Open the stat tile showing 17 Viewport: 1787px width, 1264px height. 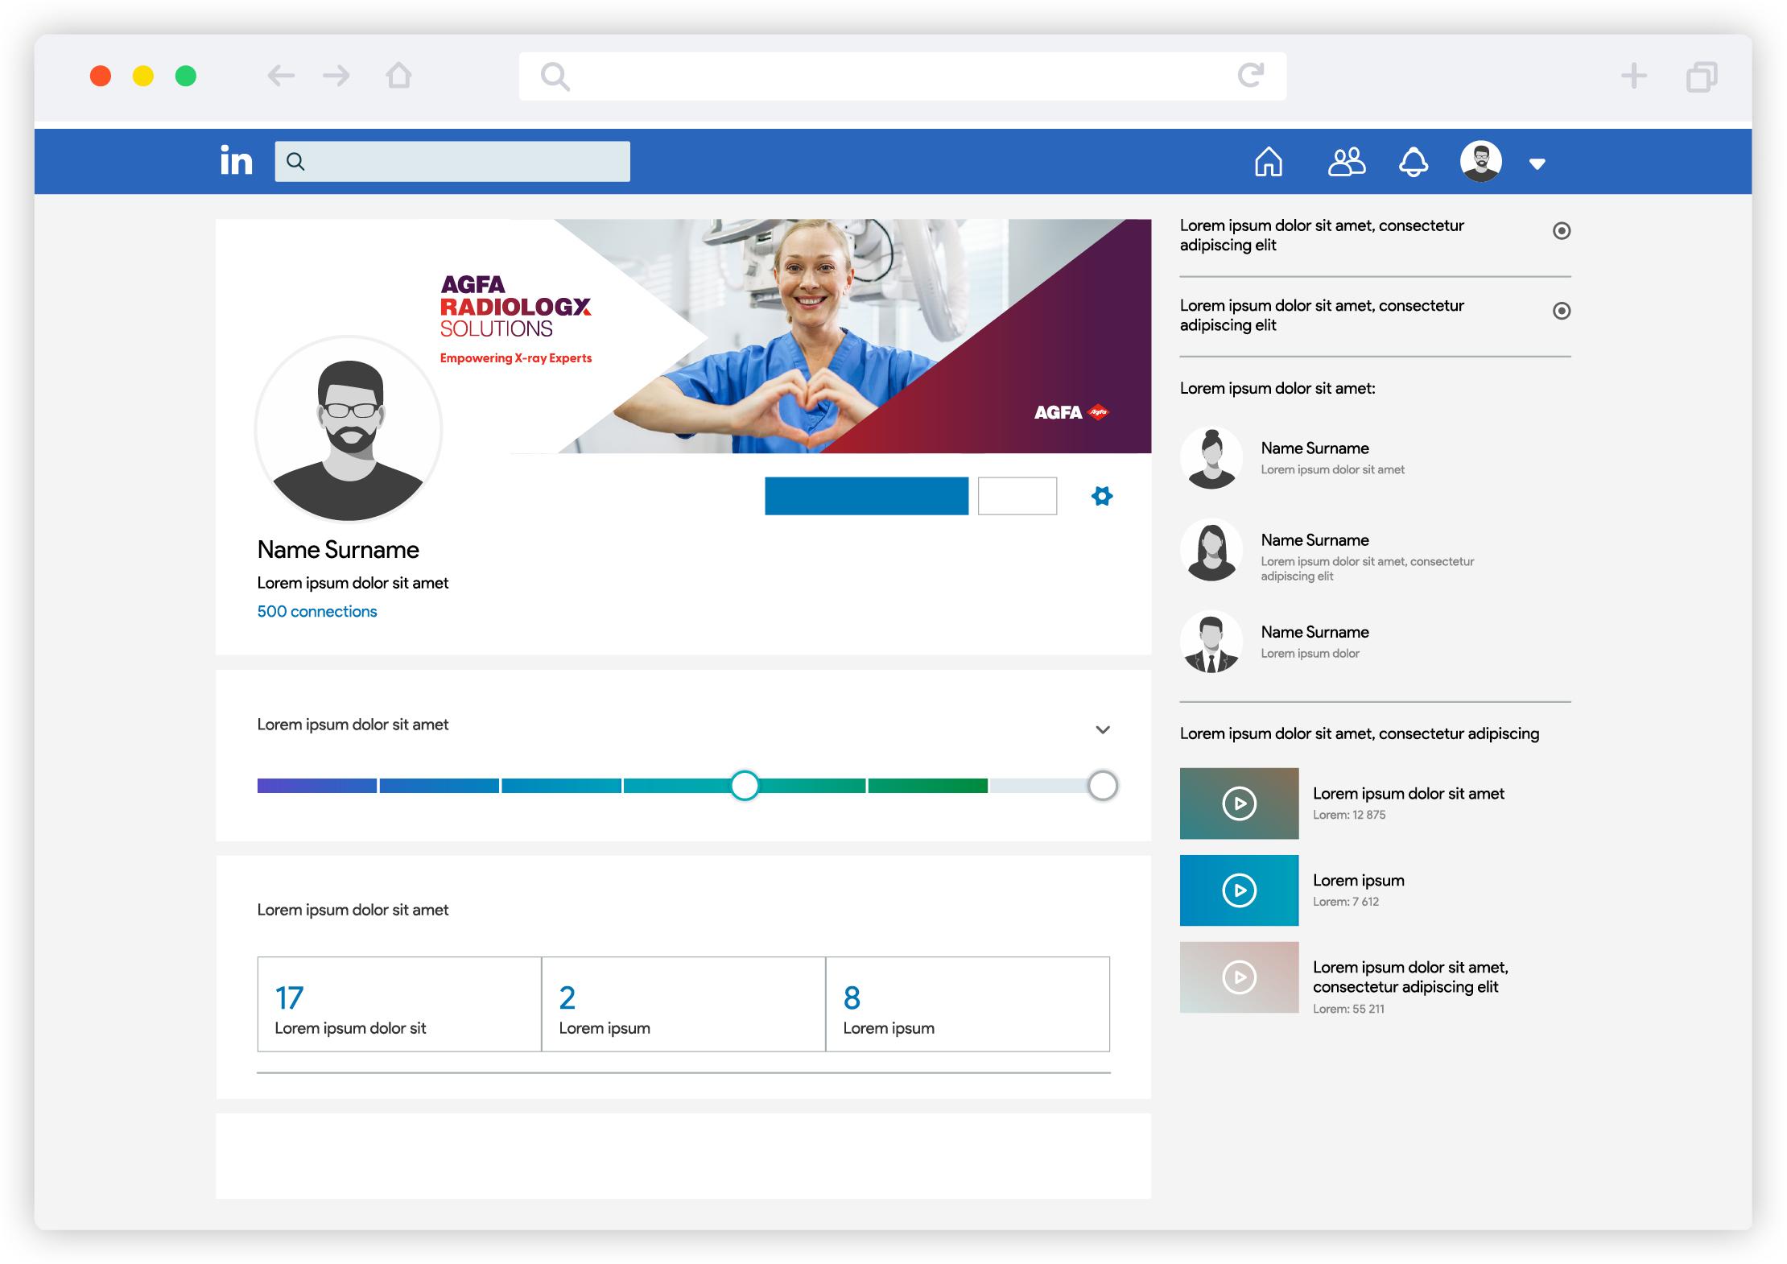click(x=398, y=1004)
